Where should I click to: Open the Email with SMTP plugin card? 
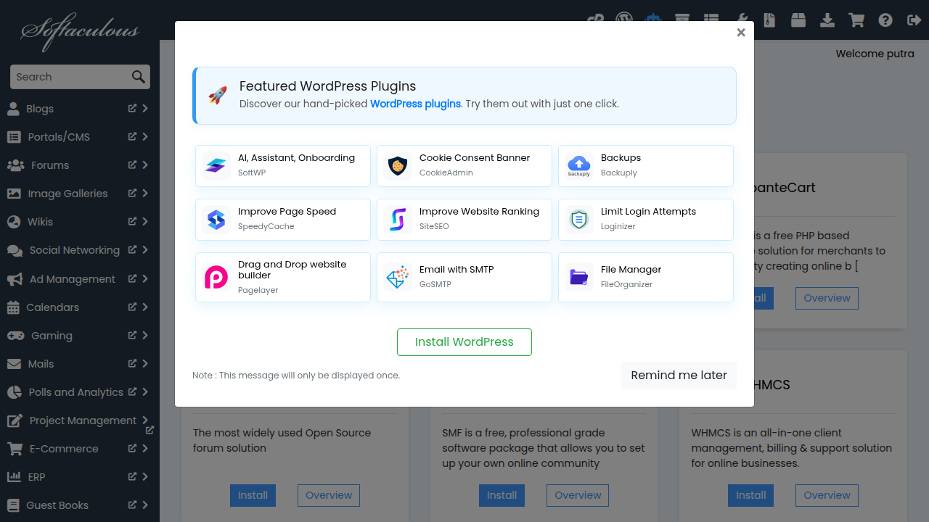[x=464, y=277]
